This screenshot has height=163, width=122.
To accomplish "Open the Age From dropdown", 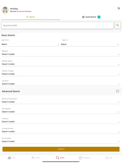I will point(30,44).
